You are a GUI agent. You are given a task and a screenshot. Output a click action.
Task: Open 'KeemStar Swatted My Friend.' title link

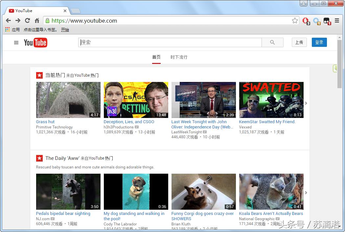tap(267, 122)
